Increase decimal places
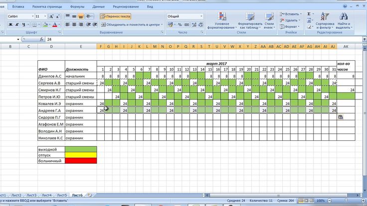 pyautogui.click(x=194, y=24)
